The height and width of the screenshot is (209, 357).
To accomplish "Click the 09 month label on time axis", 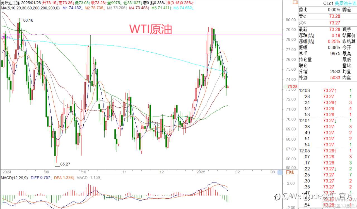I will (47, 172).
